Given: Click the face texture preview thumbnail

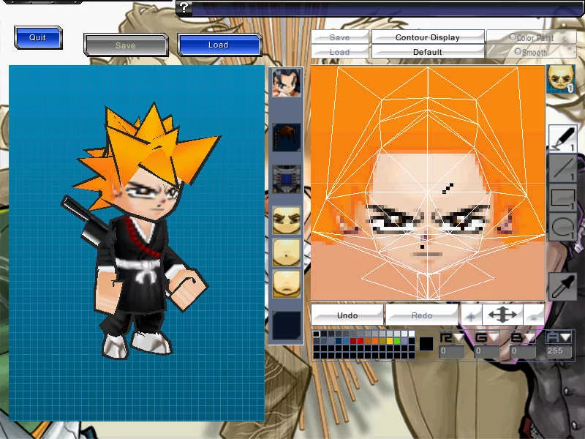Looking at the screenshot, I should click(561, 79).
